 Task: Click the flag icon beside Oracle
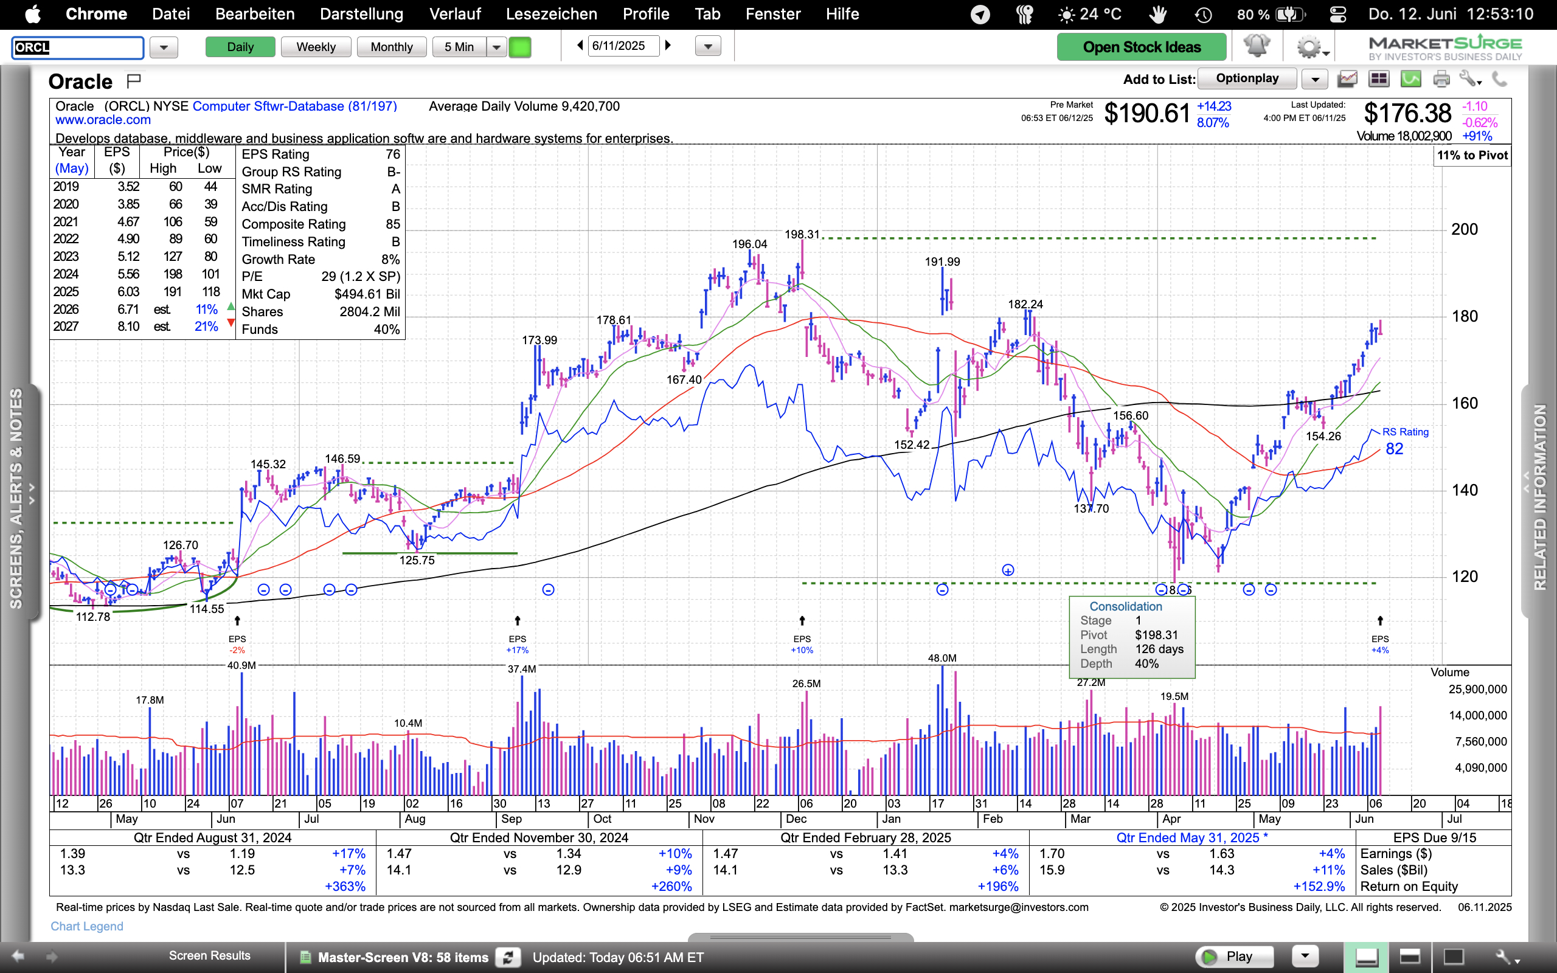point(134,81)
